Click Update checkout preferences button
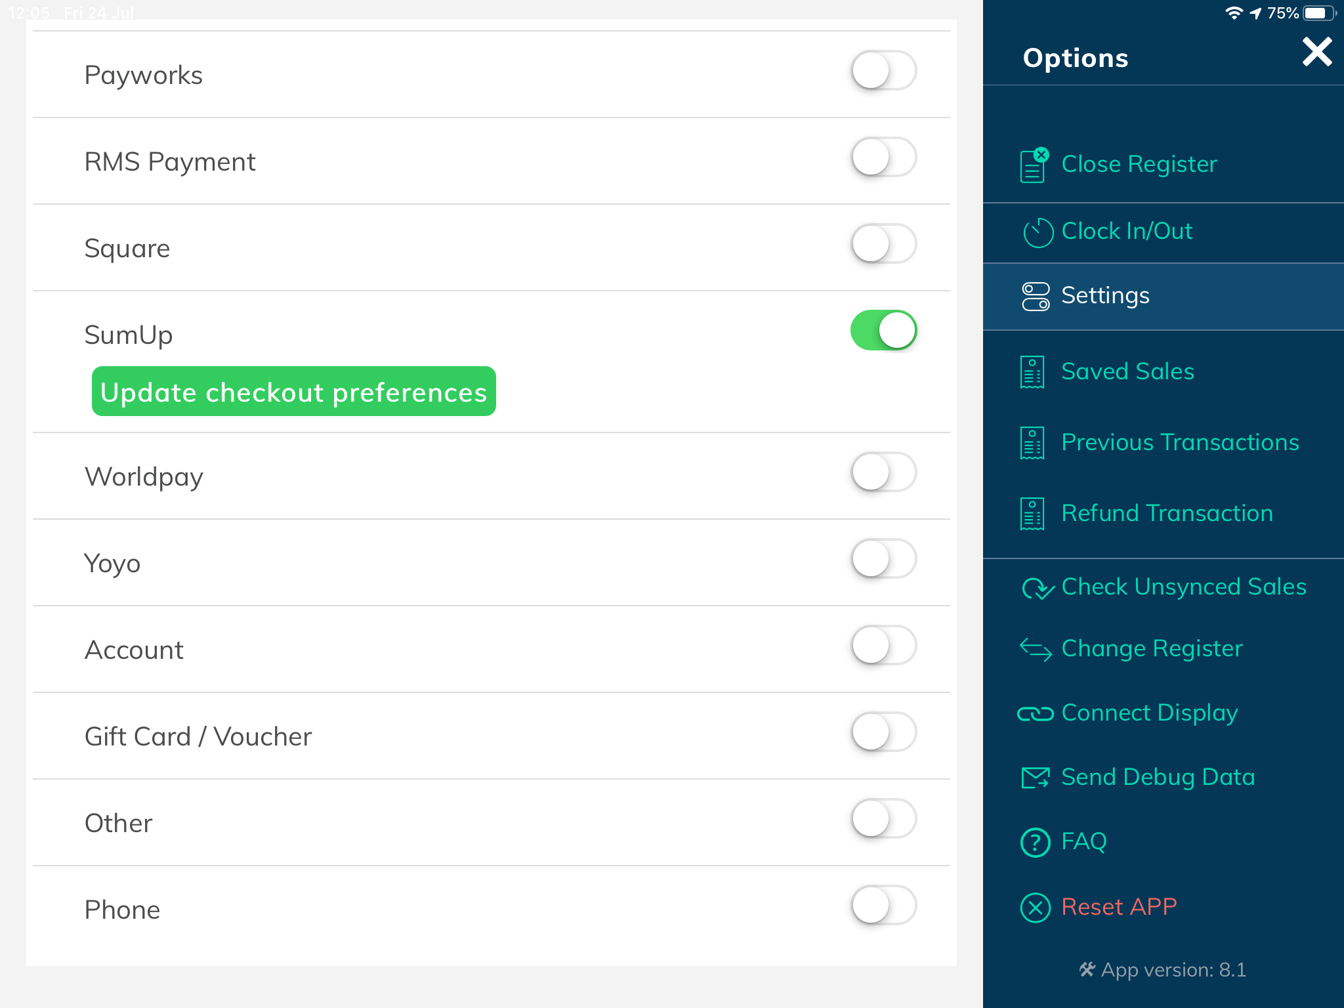Viewport: 1344px width, 1008px height. pos(293,390)
